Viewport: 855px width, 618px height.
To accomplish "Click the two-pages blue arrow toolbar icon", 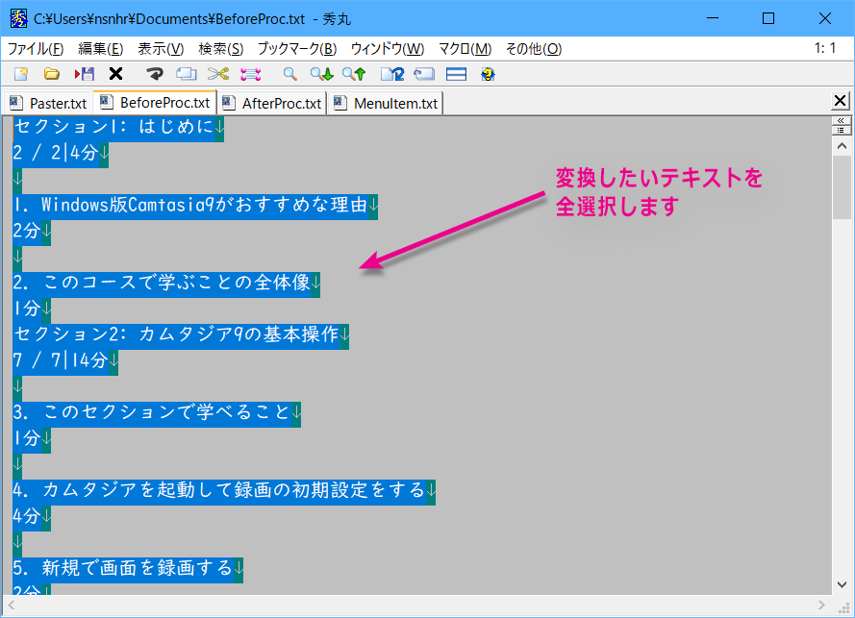I will pyautogui.click(x=392, y=74).
